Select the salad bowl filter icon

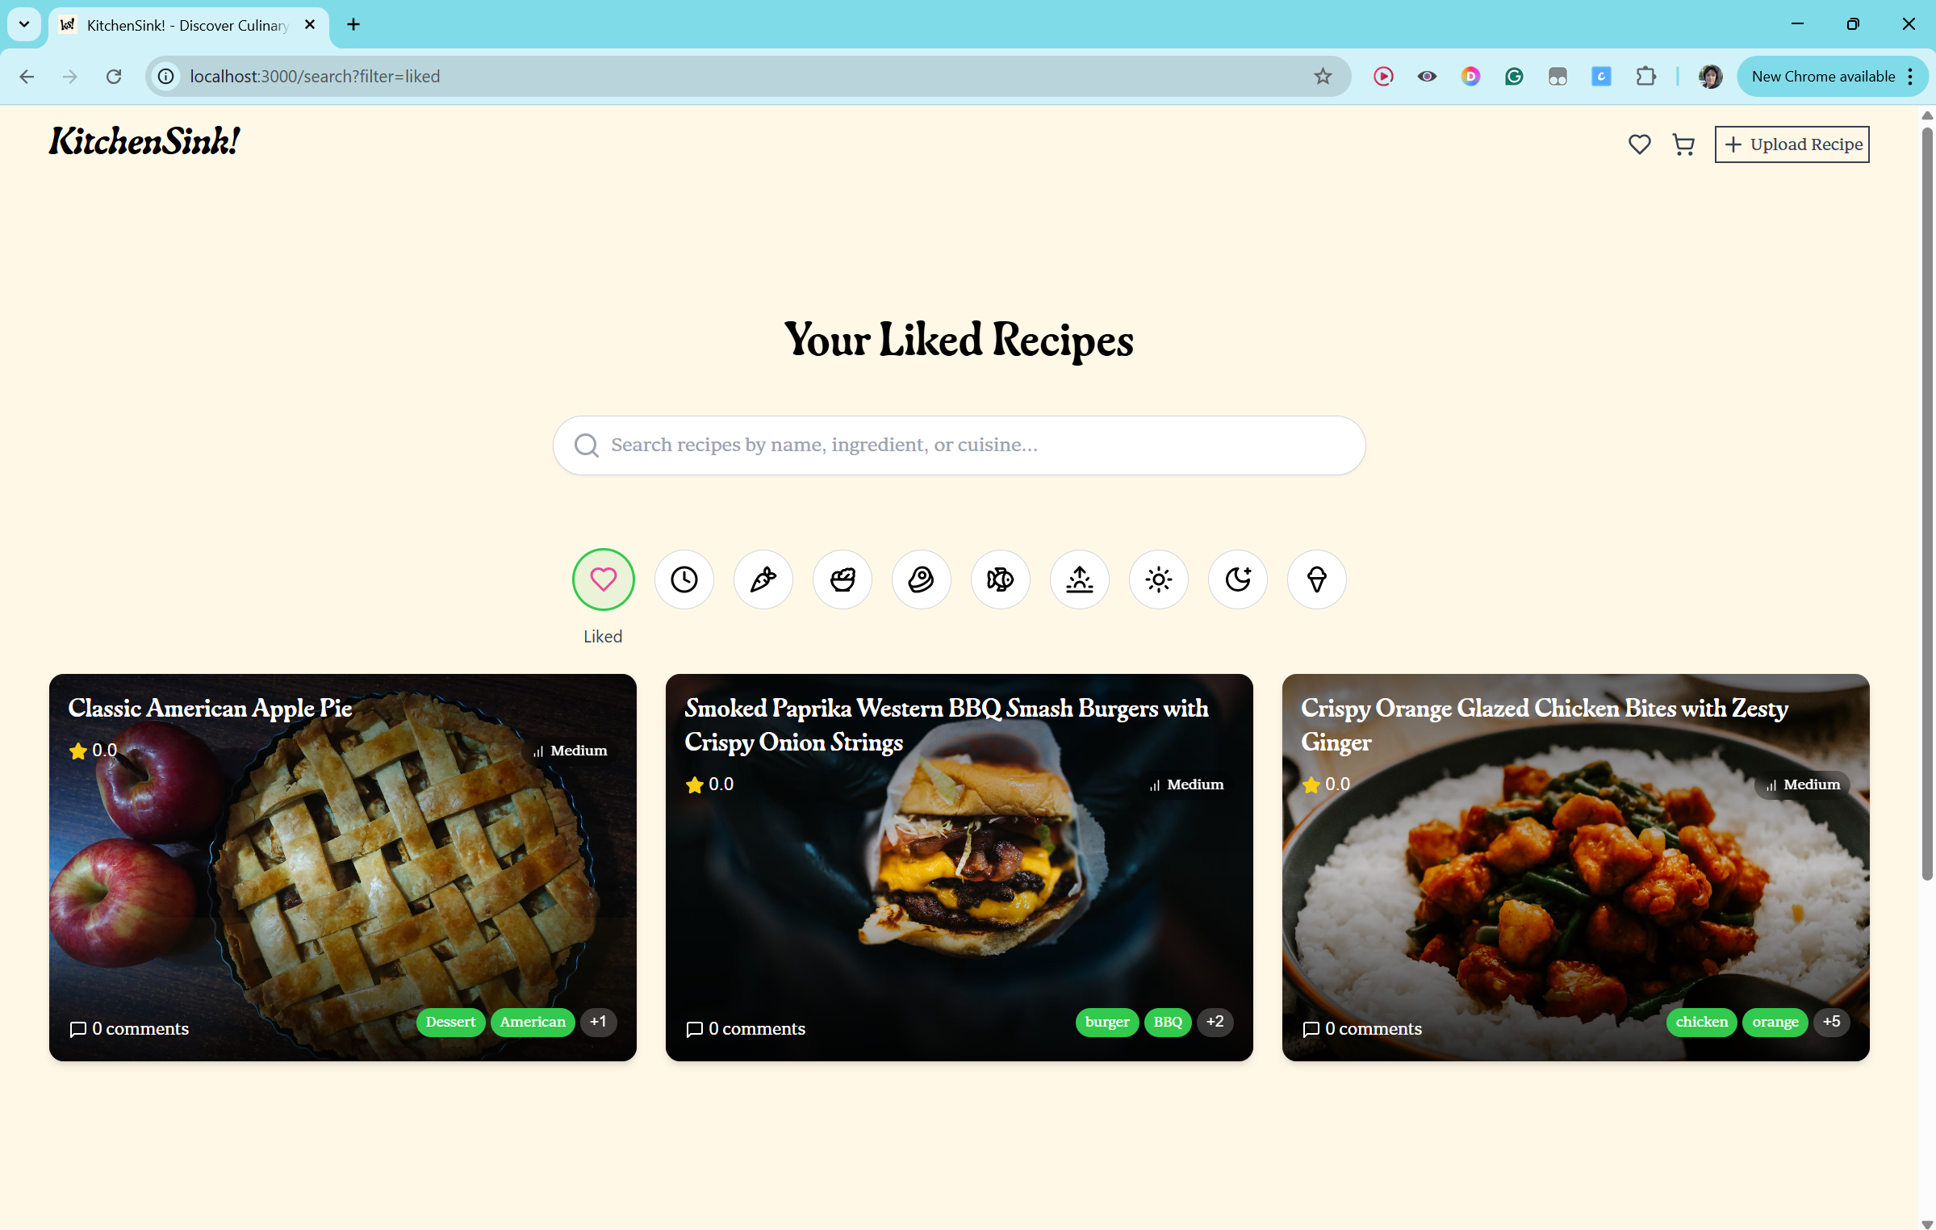pyautogui.click(x=842, y=579)
